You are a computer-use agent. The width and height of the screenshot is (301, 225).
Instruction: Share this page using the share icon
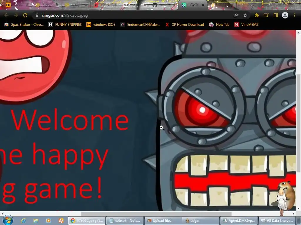click(x=236, y=15)
